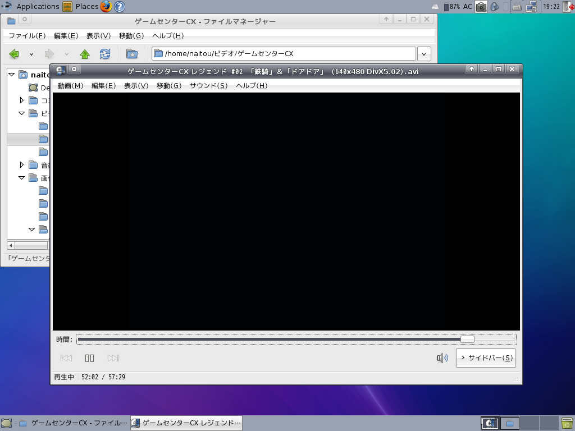
Task: Open the Places menu in top panel
Action: (81, 6)
